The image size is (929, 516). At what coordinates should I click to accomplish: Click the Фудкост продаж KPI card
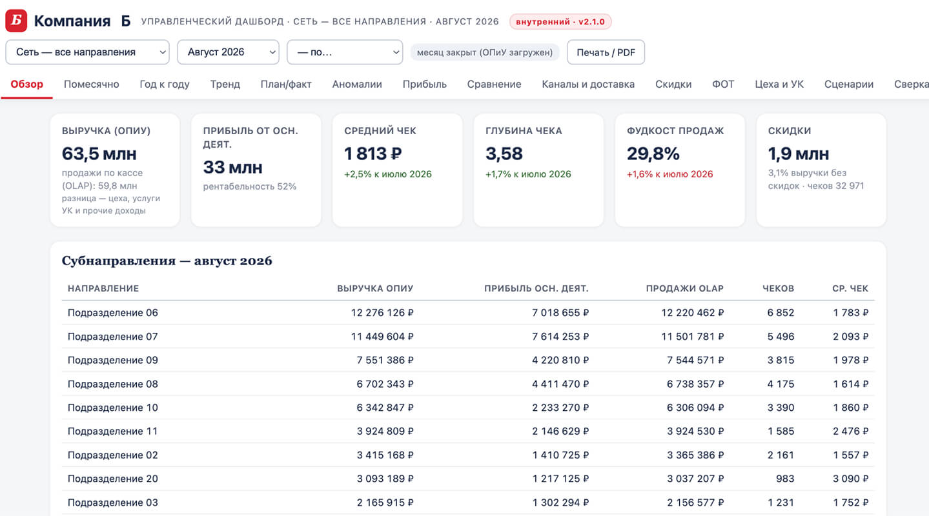click(680, 170)
